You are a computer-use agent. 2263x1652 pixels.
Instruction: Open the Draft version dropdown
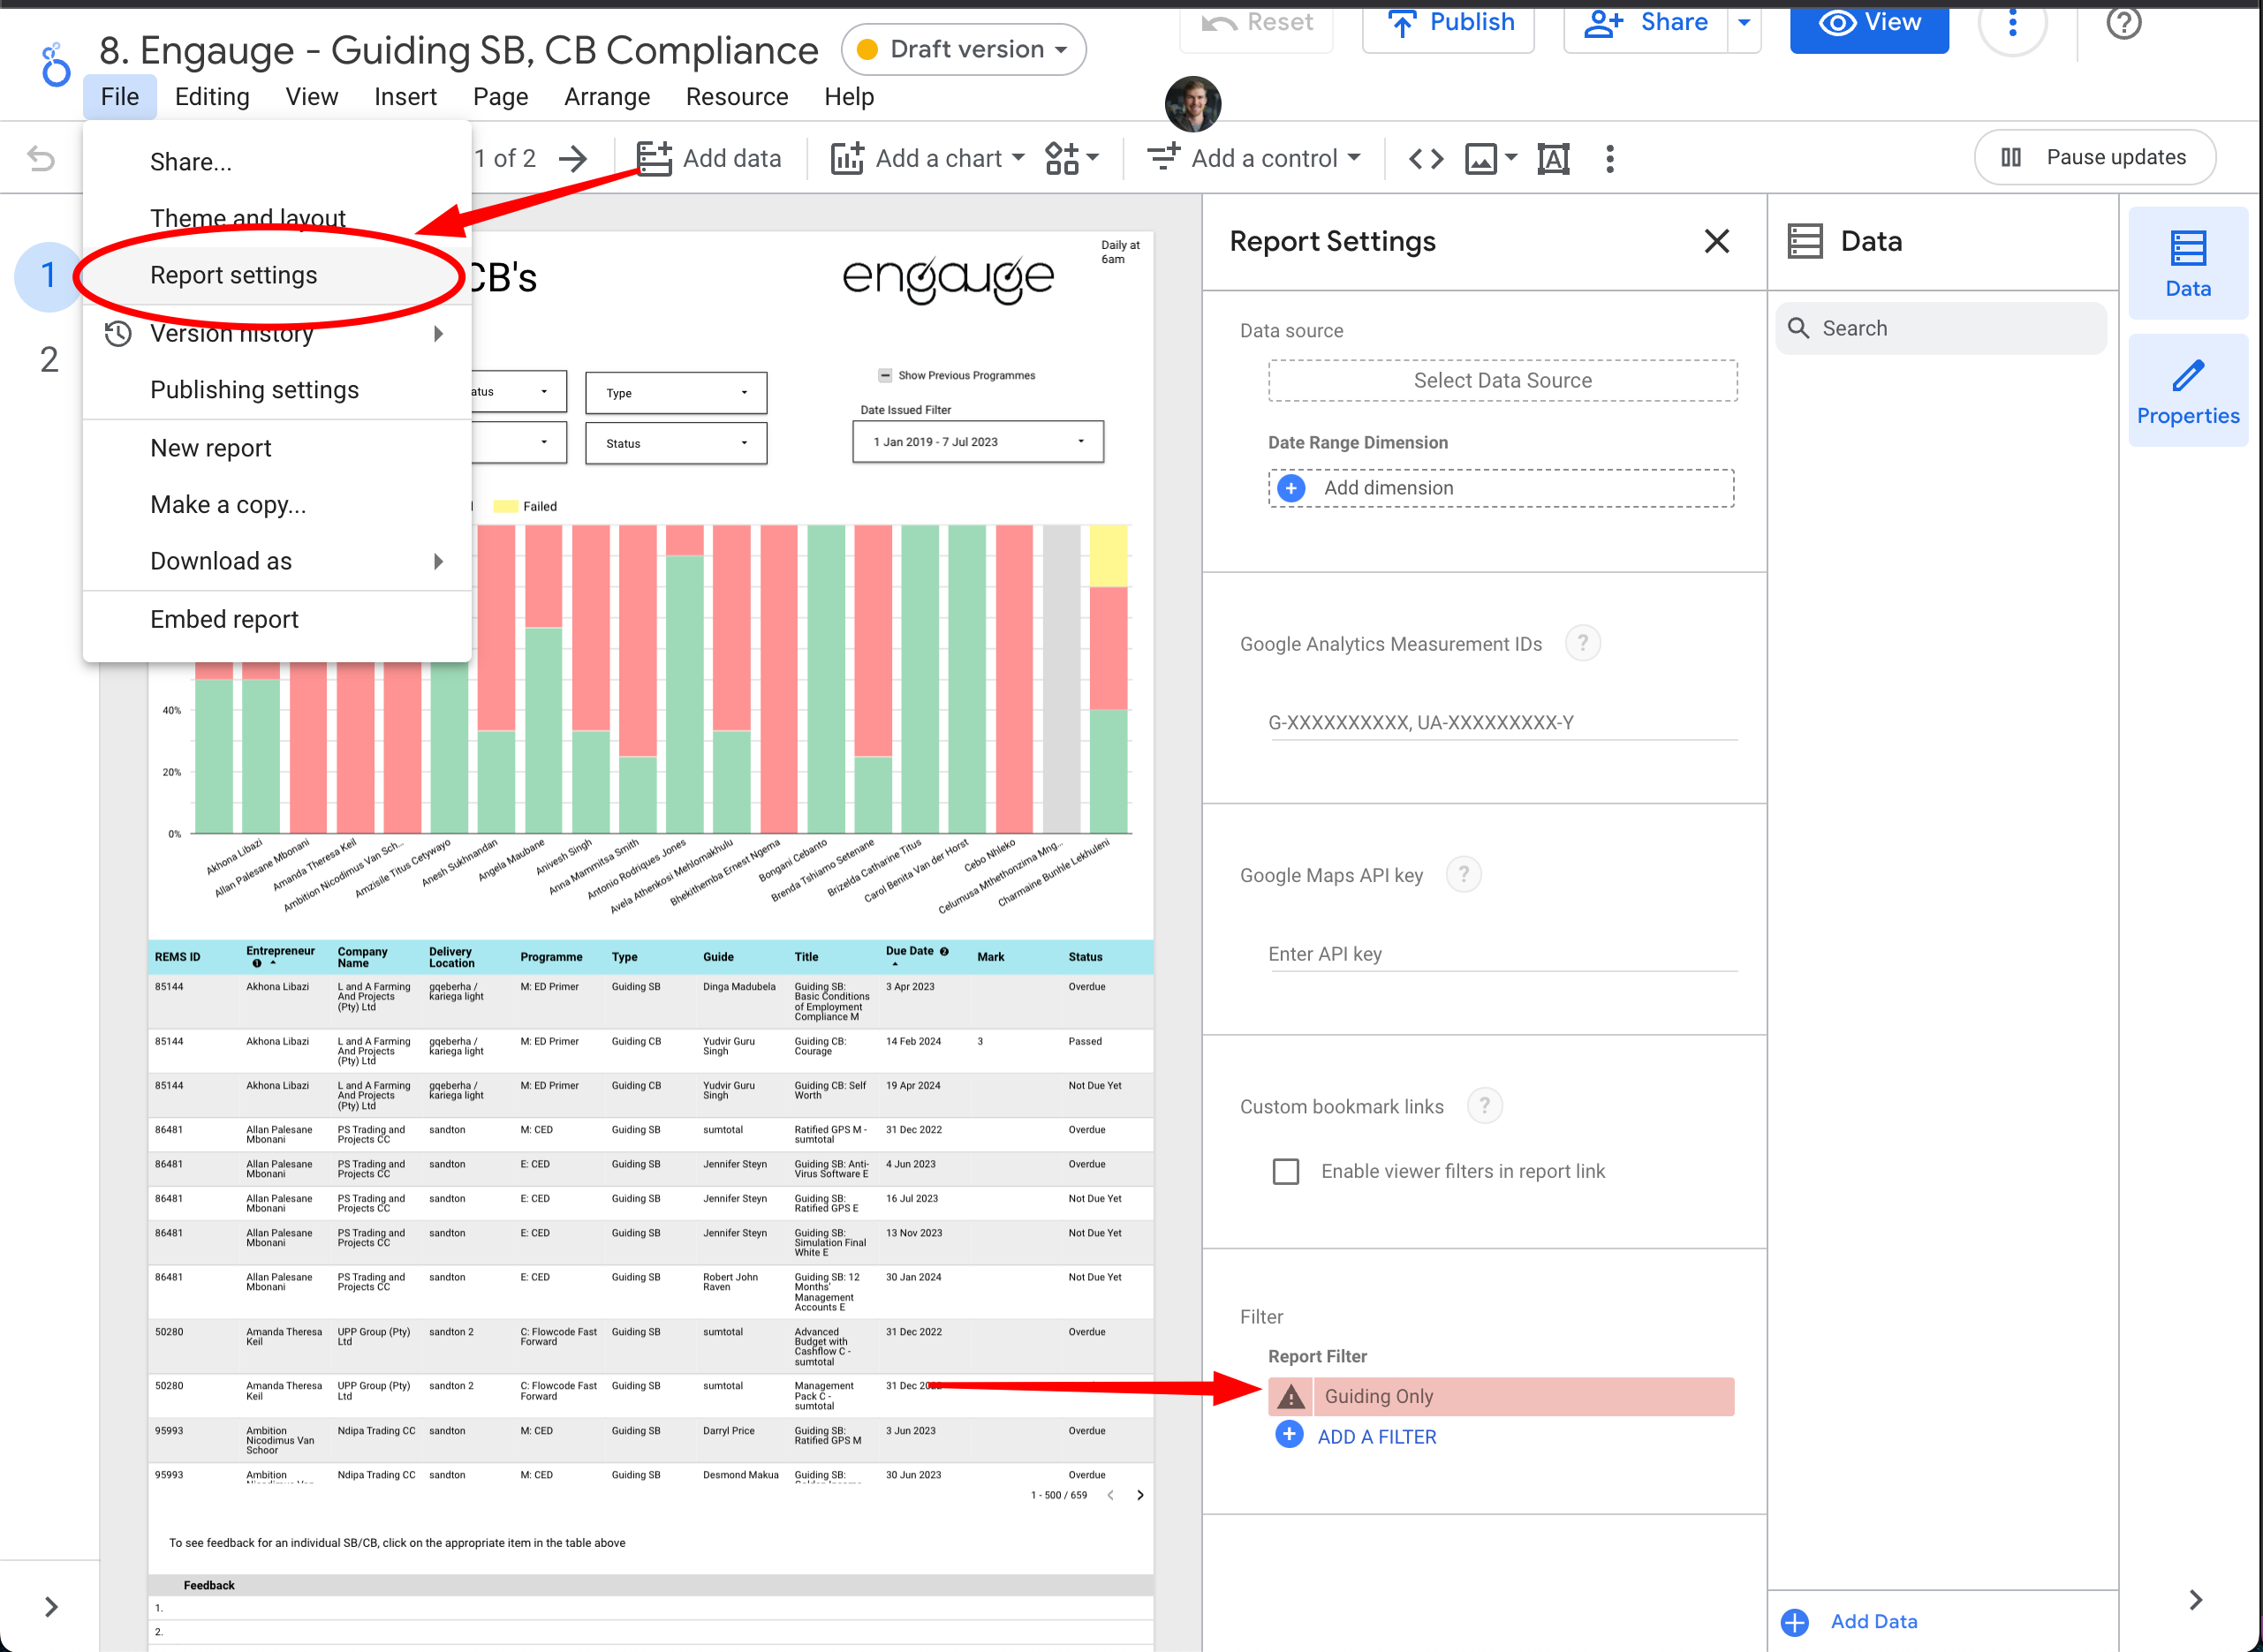pyautogui.click(x=964, y=49)
